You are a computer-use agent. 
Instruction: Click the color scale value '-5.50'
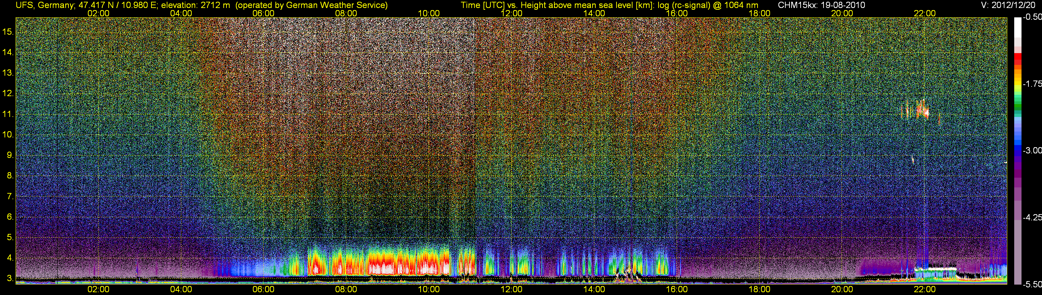click(x=1032, y=284)
